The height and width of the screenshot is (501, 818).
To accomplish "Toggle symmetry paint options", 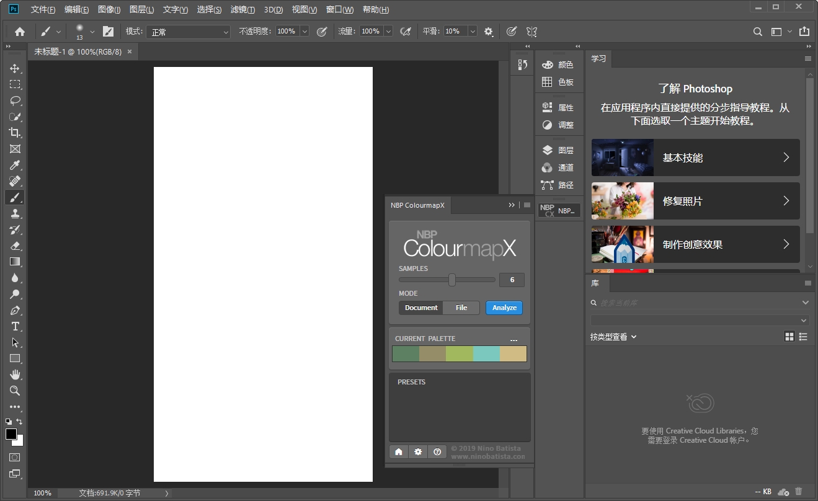I will (x=531, y=31).
